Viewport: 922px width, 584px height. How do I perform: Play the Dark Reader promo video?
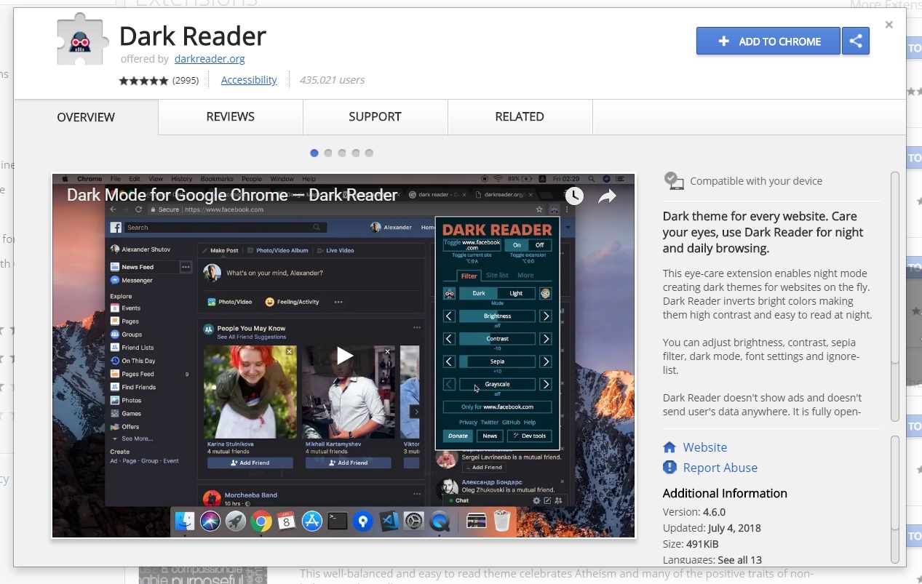pos(344,355)
